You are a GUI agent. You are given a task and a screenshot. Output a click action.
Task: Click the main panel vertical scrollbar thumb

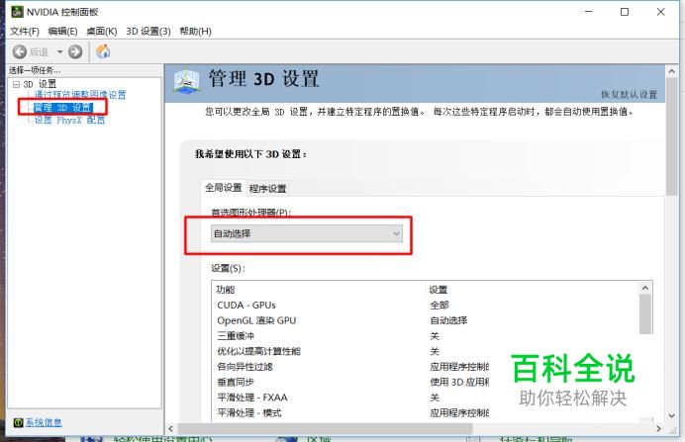(672, 136)
